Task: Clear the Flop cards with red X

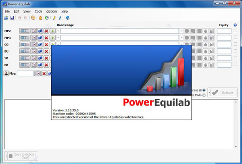Action: 44,73
